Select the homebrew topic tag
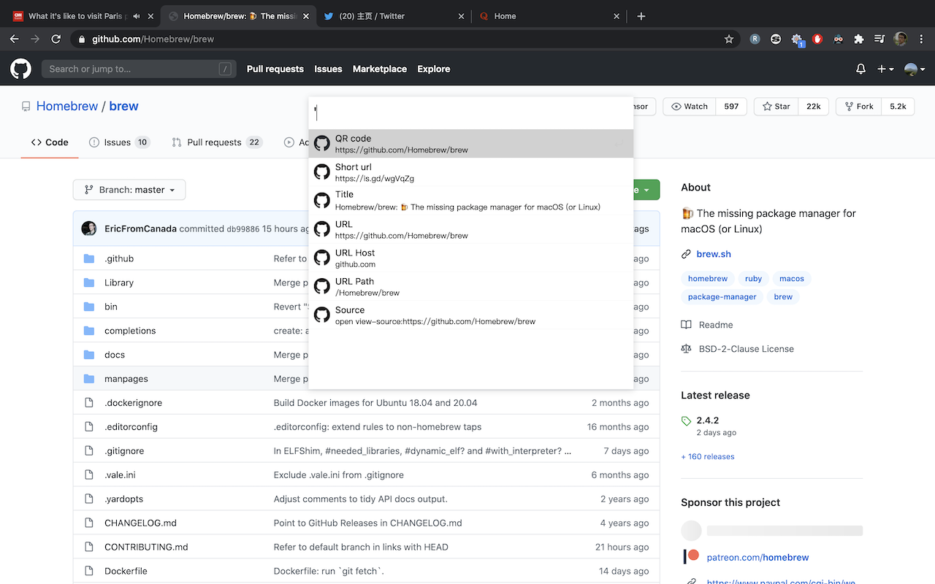The width and height of the screenshot is (935, 584). [x=707, y=279]
